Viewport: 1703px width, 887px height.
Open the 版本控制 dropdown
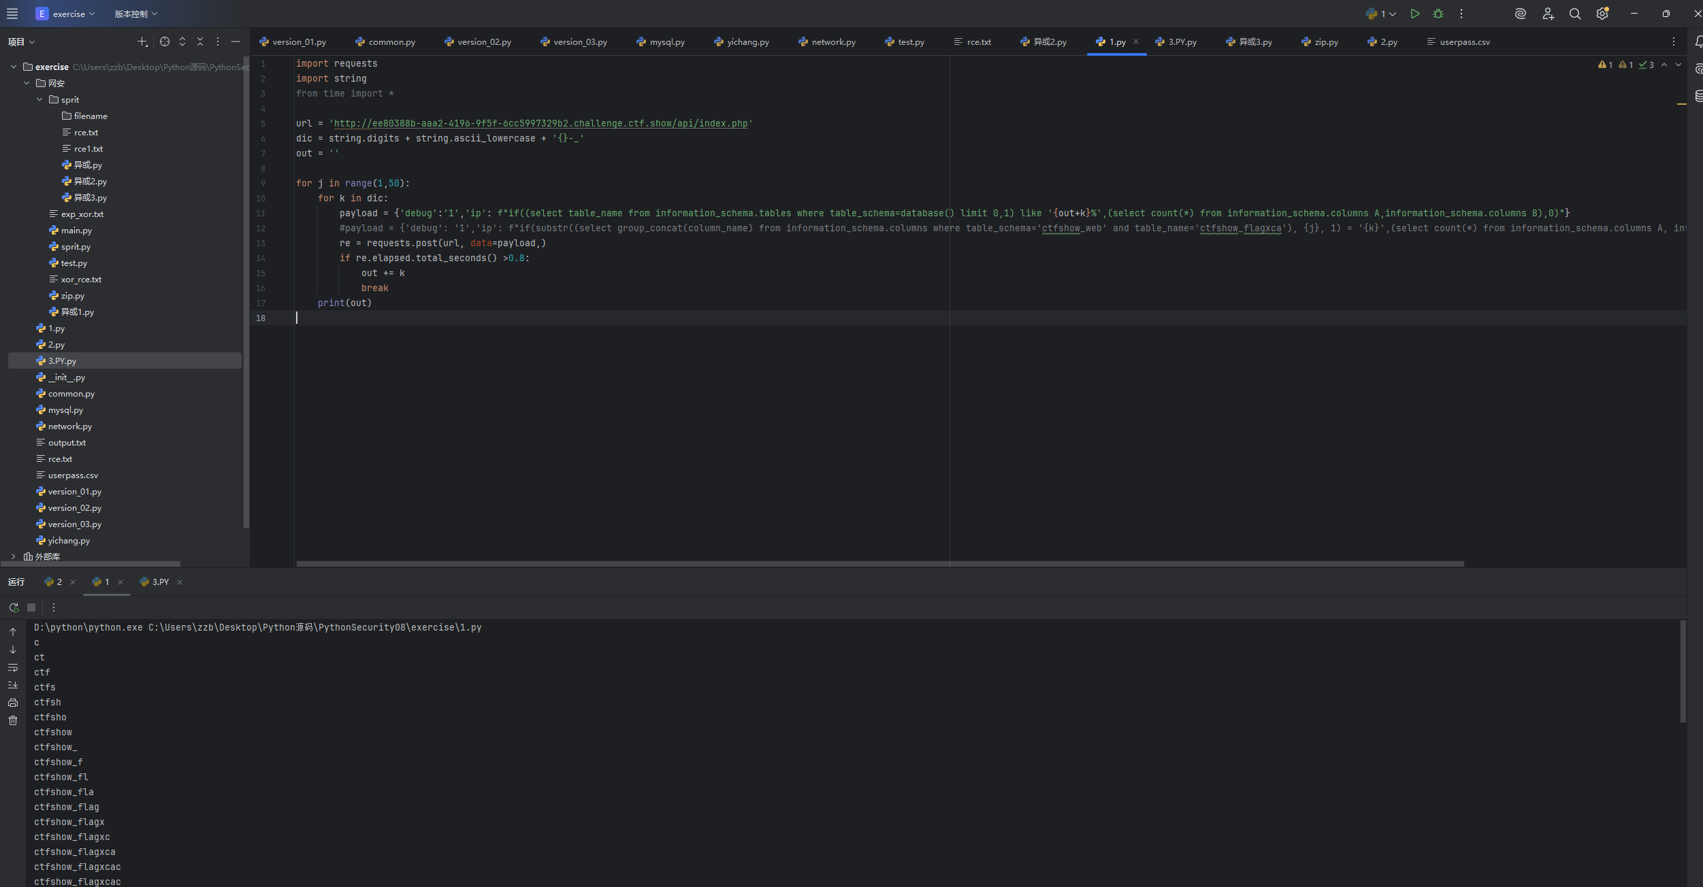point(135,14)
